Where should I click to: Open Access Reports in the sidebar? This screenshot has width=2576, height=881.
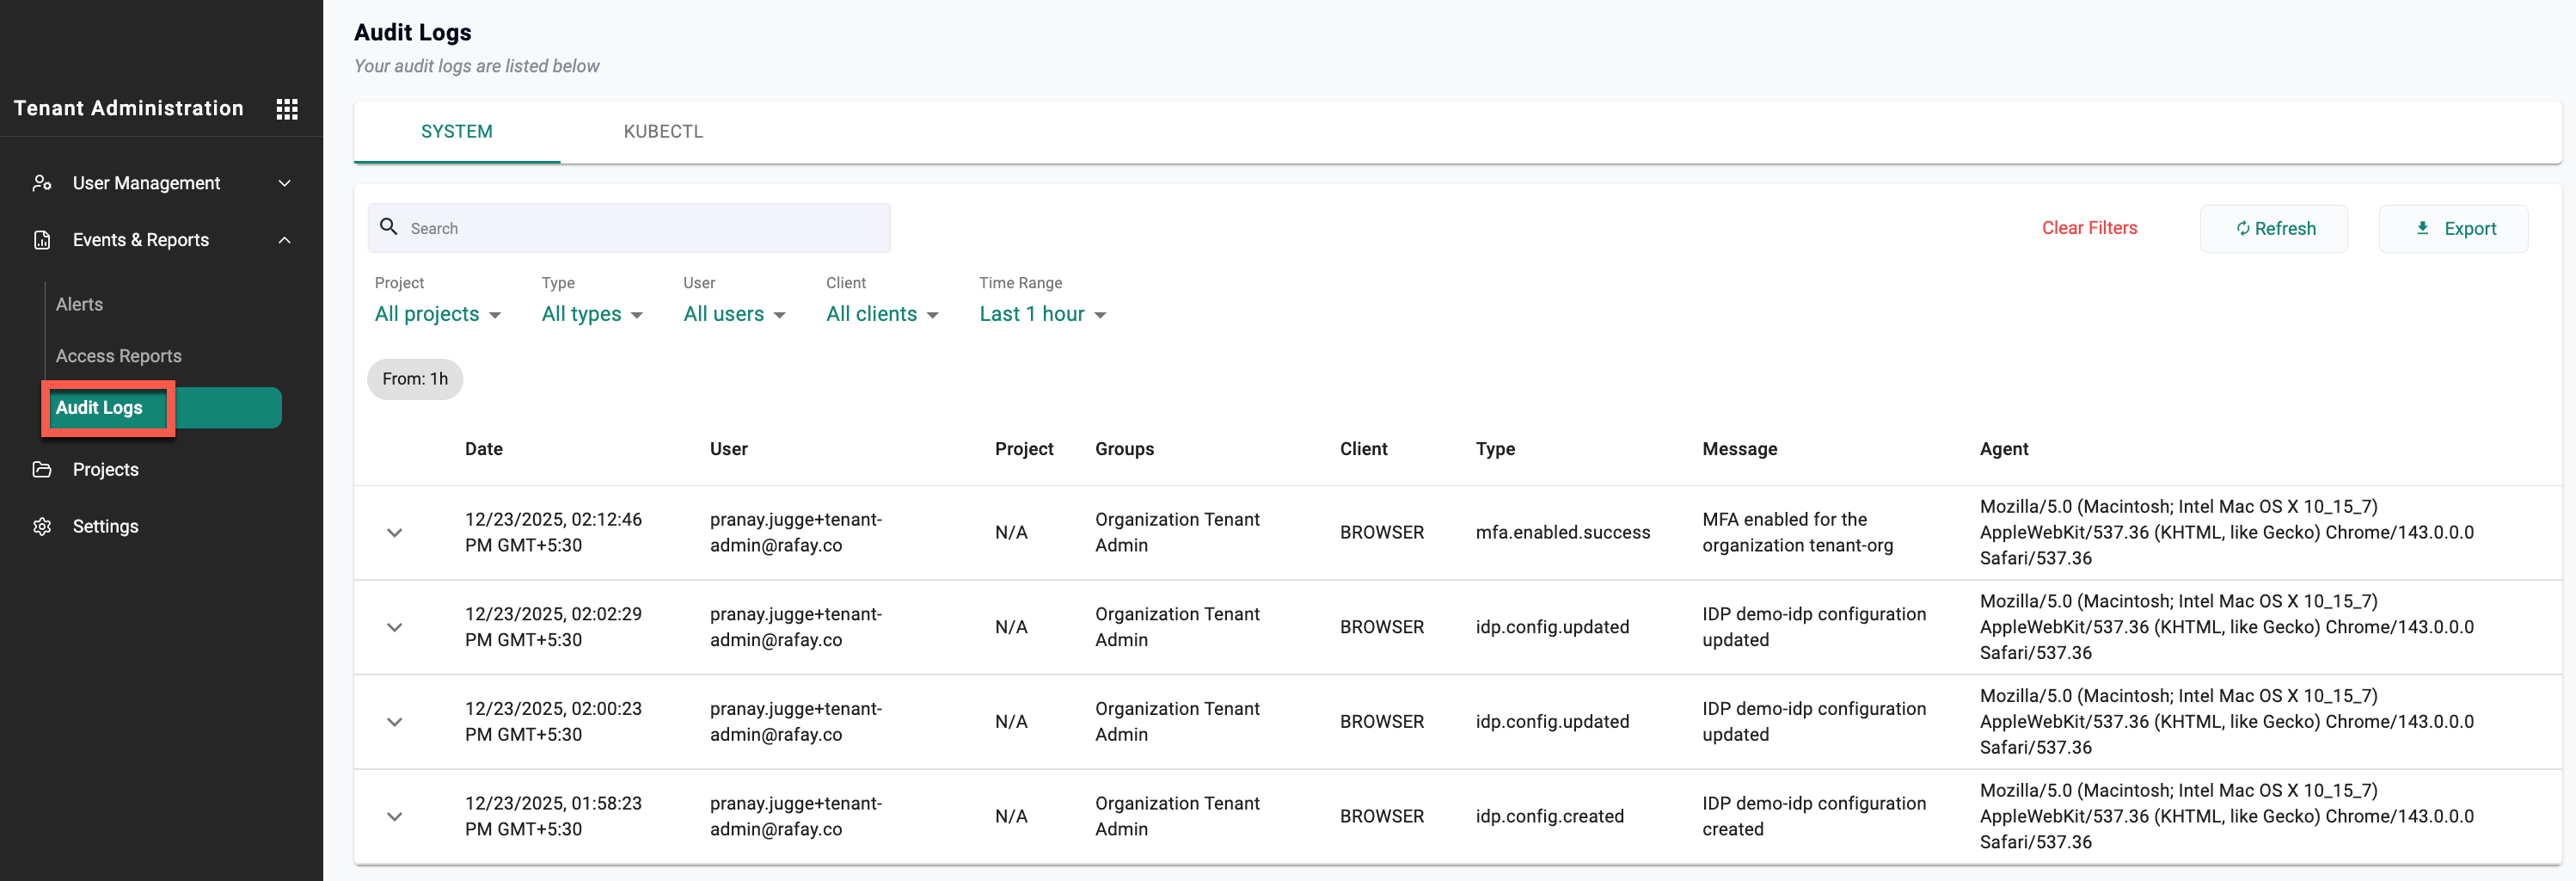119,356
